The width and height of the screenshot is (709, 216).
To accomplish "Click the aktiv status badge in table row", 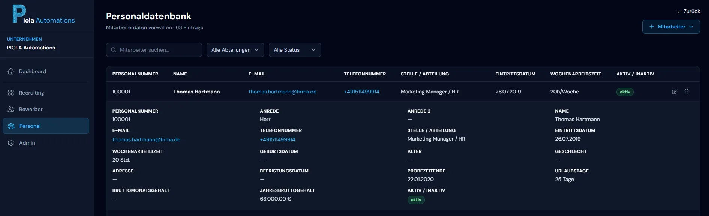I will point(625,92).
